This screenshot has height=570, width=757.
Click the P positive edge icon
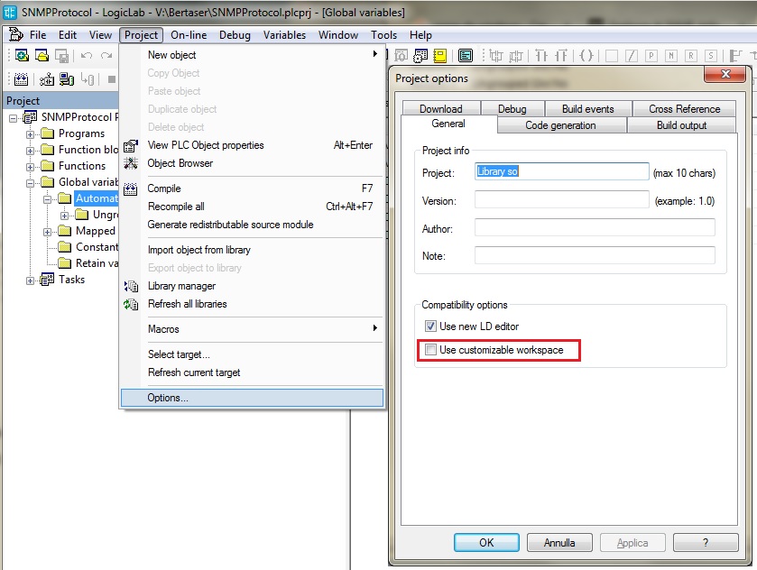[651, 56]
